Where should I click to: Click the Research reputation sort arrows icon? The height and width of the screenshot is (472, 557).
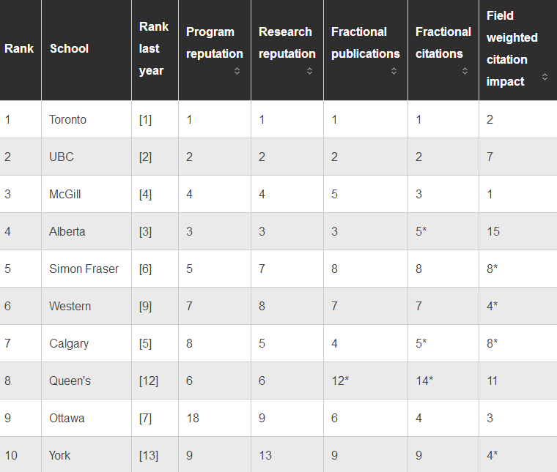click(x=309, y=71)
